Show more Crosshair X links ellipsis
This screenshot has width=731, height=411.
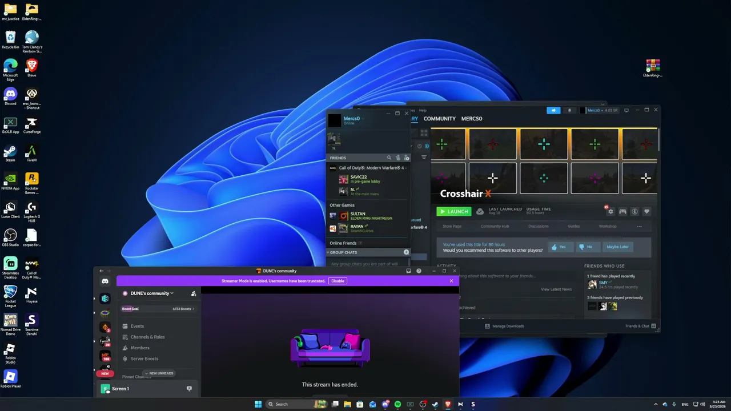pos(639,226)
